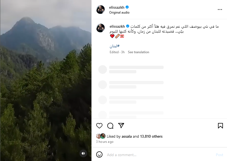View the 13,810 others likes list

pos(151,136)
